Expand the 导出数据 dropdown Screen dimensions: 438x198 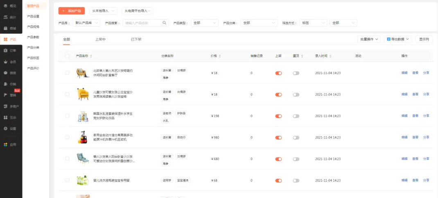click(399, 39)
